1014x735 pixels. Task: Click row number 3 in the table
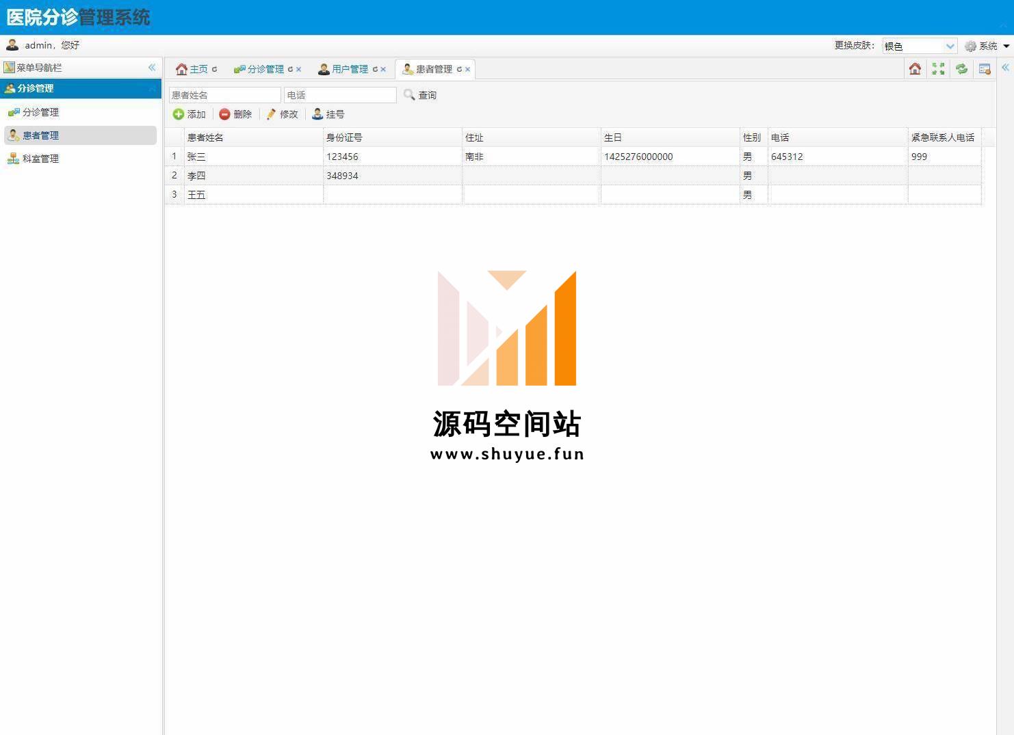[174, 195]
